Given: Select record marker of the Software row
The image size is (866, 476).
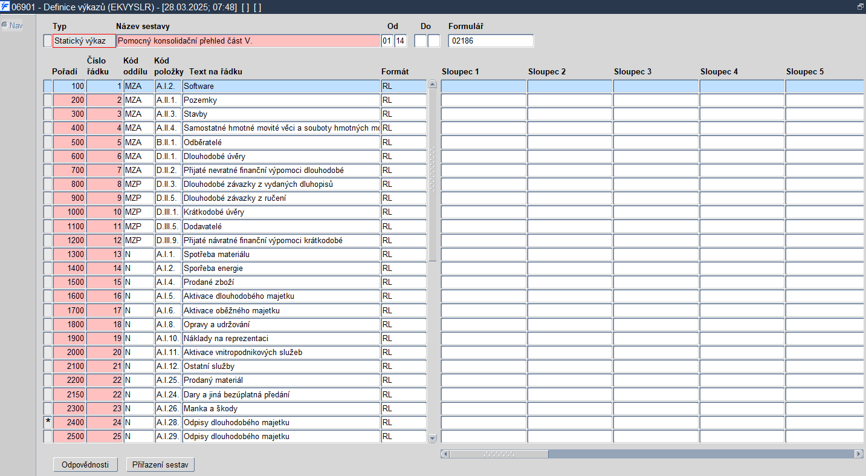Looking at the screenshot, I should [48, 86].
